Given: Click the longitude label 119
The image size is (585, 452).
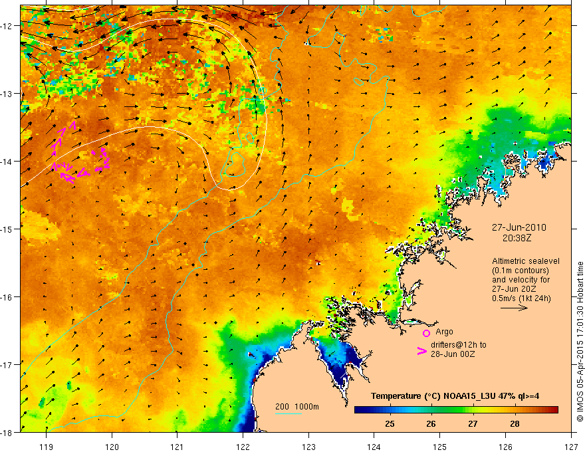Looking at the screenshot, I should pos(47,447).
